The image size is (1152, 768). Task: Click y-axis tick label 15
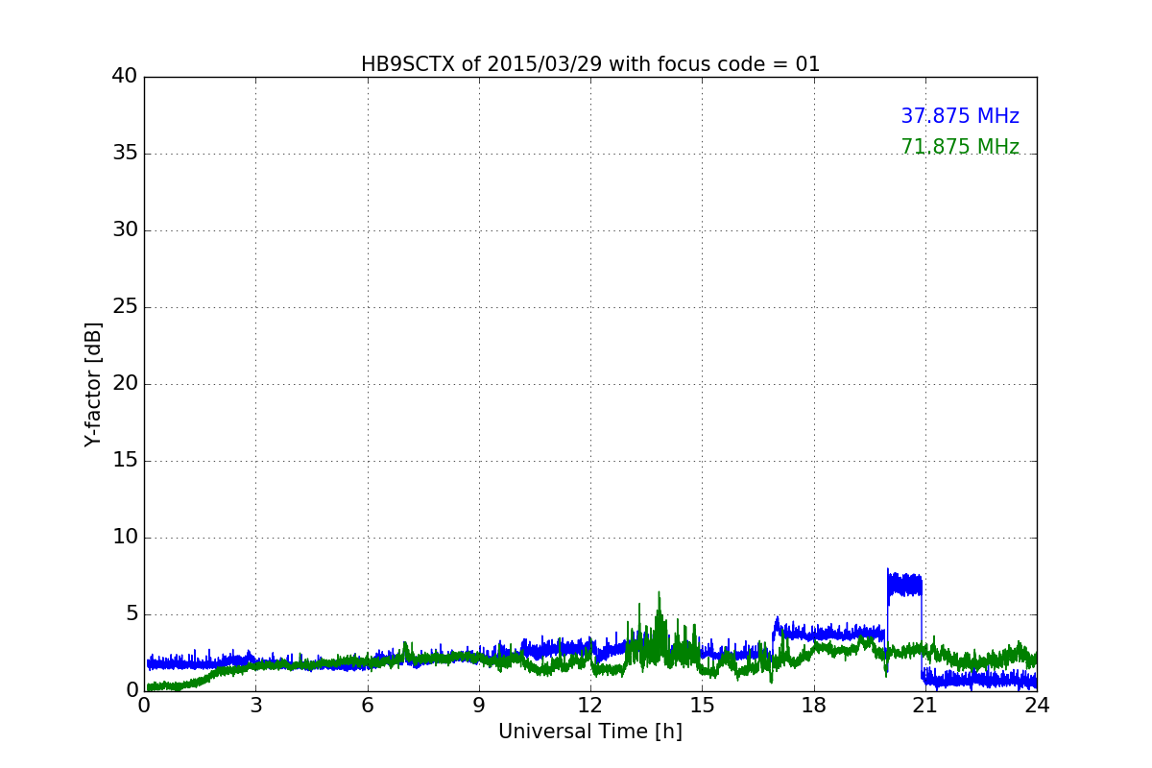(x=125, y=460)
